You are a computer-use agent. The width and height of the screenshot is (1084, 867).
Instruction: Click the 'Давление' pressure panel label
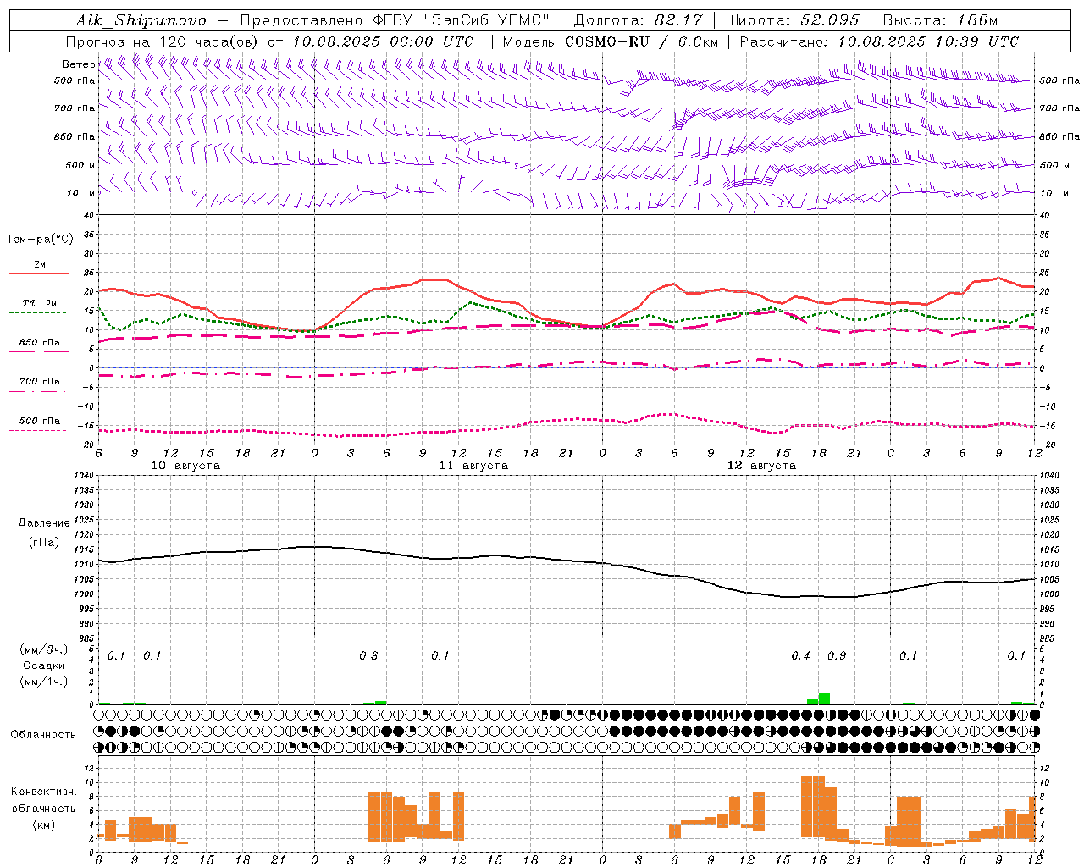(44, 523)
